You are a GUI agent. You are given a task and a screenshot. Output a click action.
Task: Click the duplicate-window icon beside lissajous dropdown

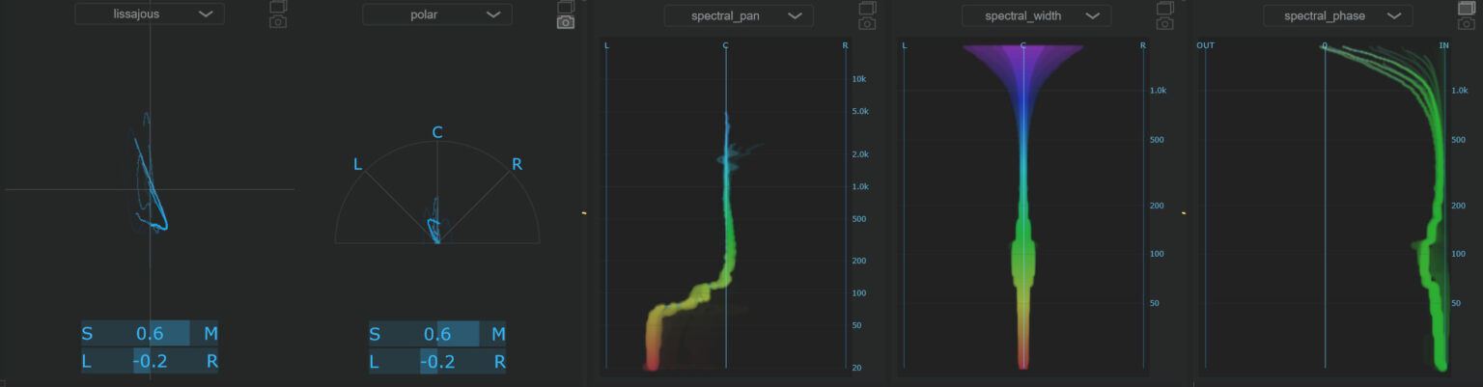278,7
